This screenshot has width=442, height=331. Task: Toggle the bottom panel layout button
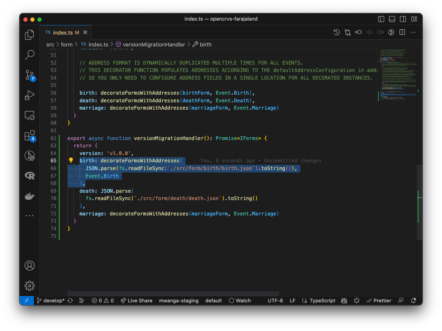pyautogui.click(x=392, y=19)
